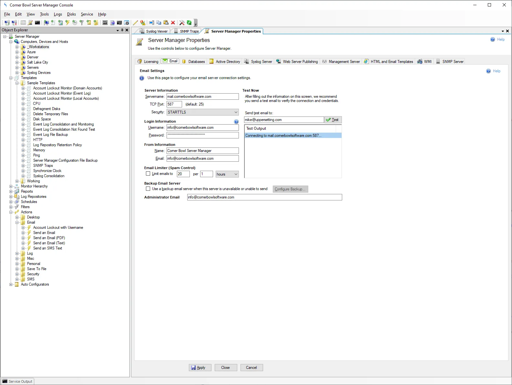The height and width of the screenshot is (385, 512).
Task: Expand the Monitor Hierarchy node
Action: [11, 186]
